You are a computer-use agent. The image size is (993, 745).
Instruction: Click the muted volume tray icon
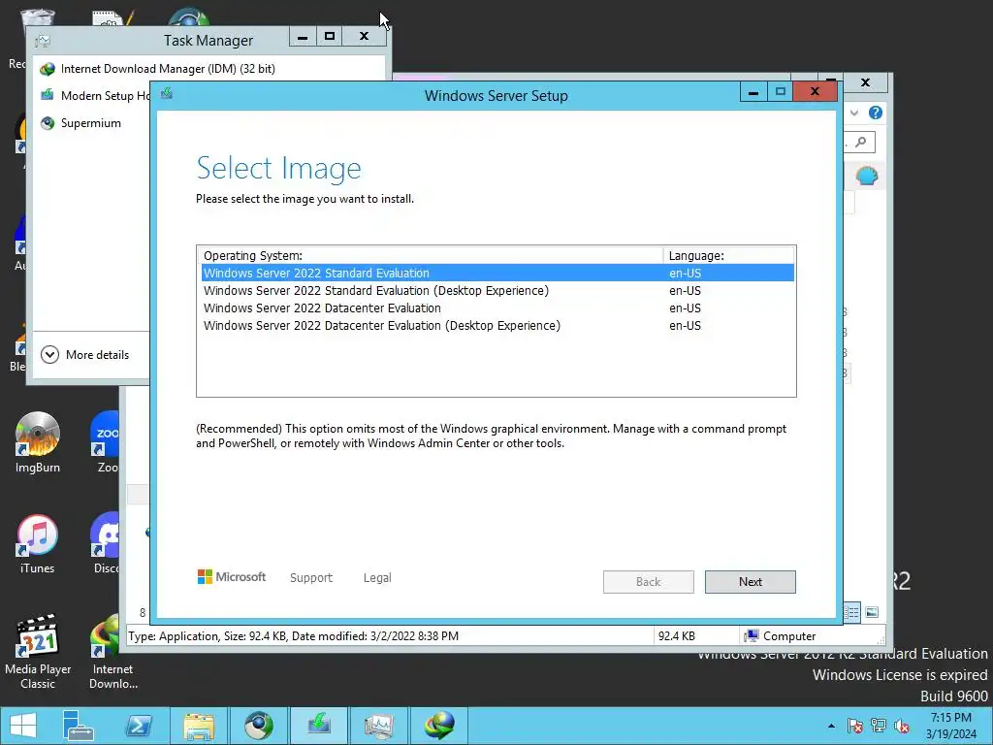coord(902,726)
